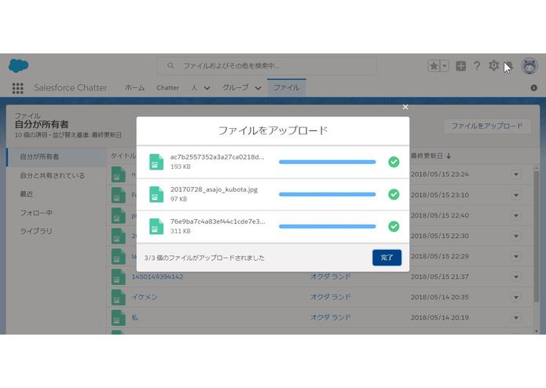The width and height of the screenshot is (546, 388).
Task: Go to the ホーム tab
Action: pos(135,88)
